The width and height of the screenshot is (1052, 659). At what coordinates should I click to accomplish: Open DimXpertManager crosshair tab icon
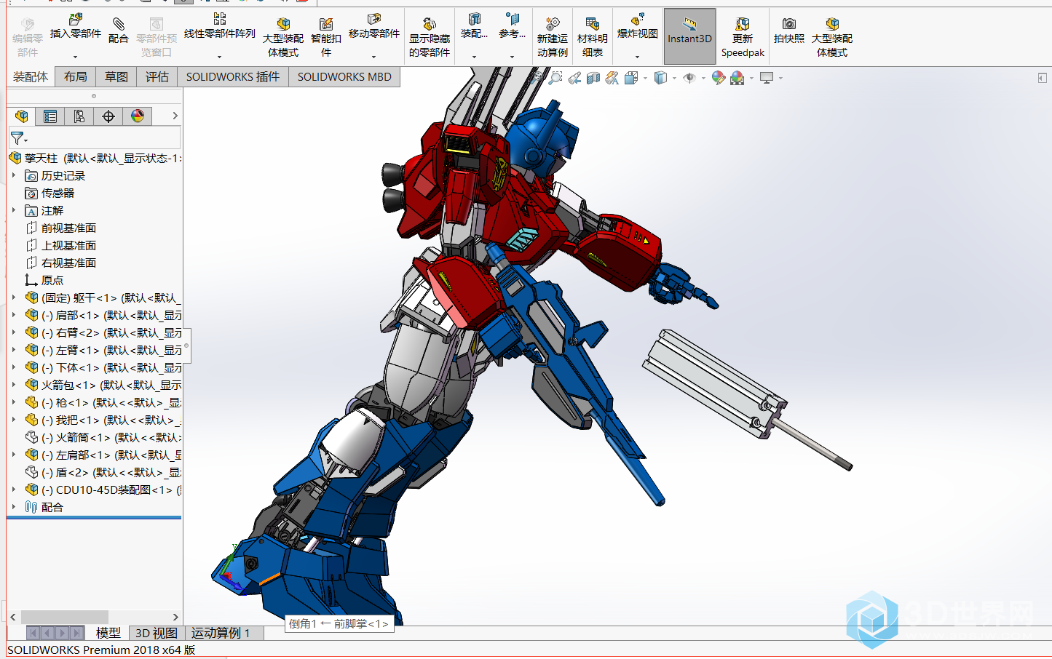[x=108, y=116]
